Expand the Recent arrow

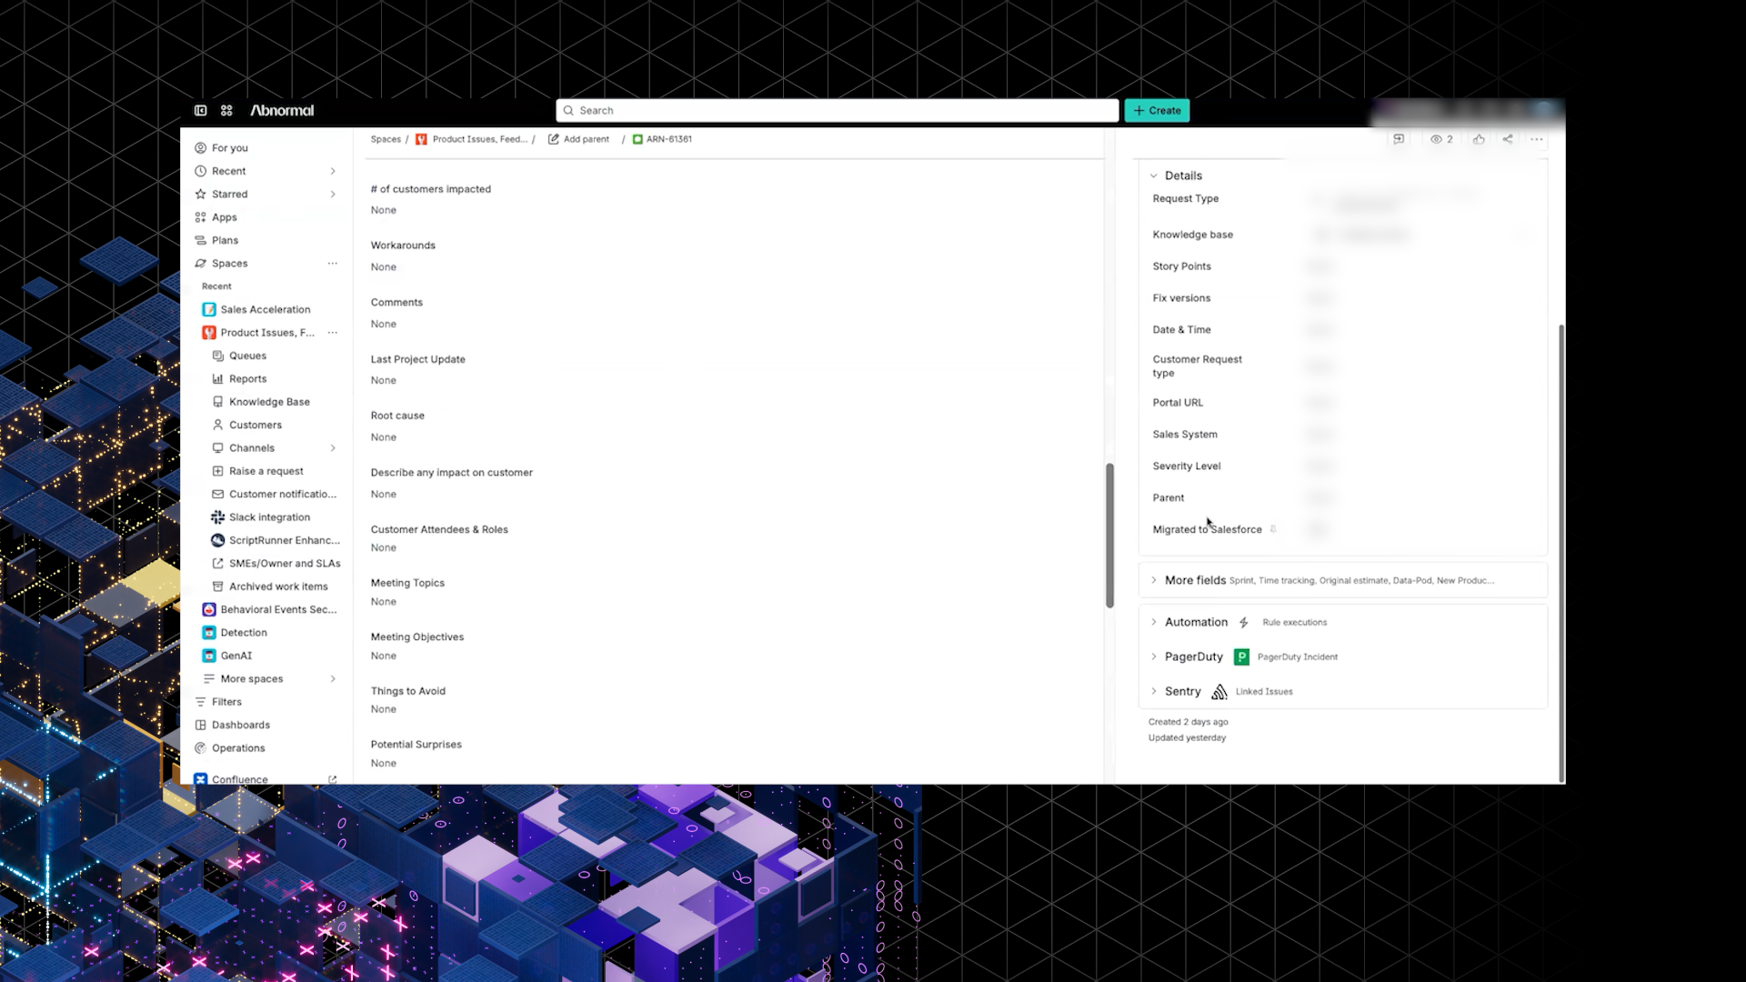333,171
